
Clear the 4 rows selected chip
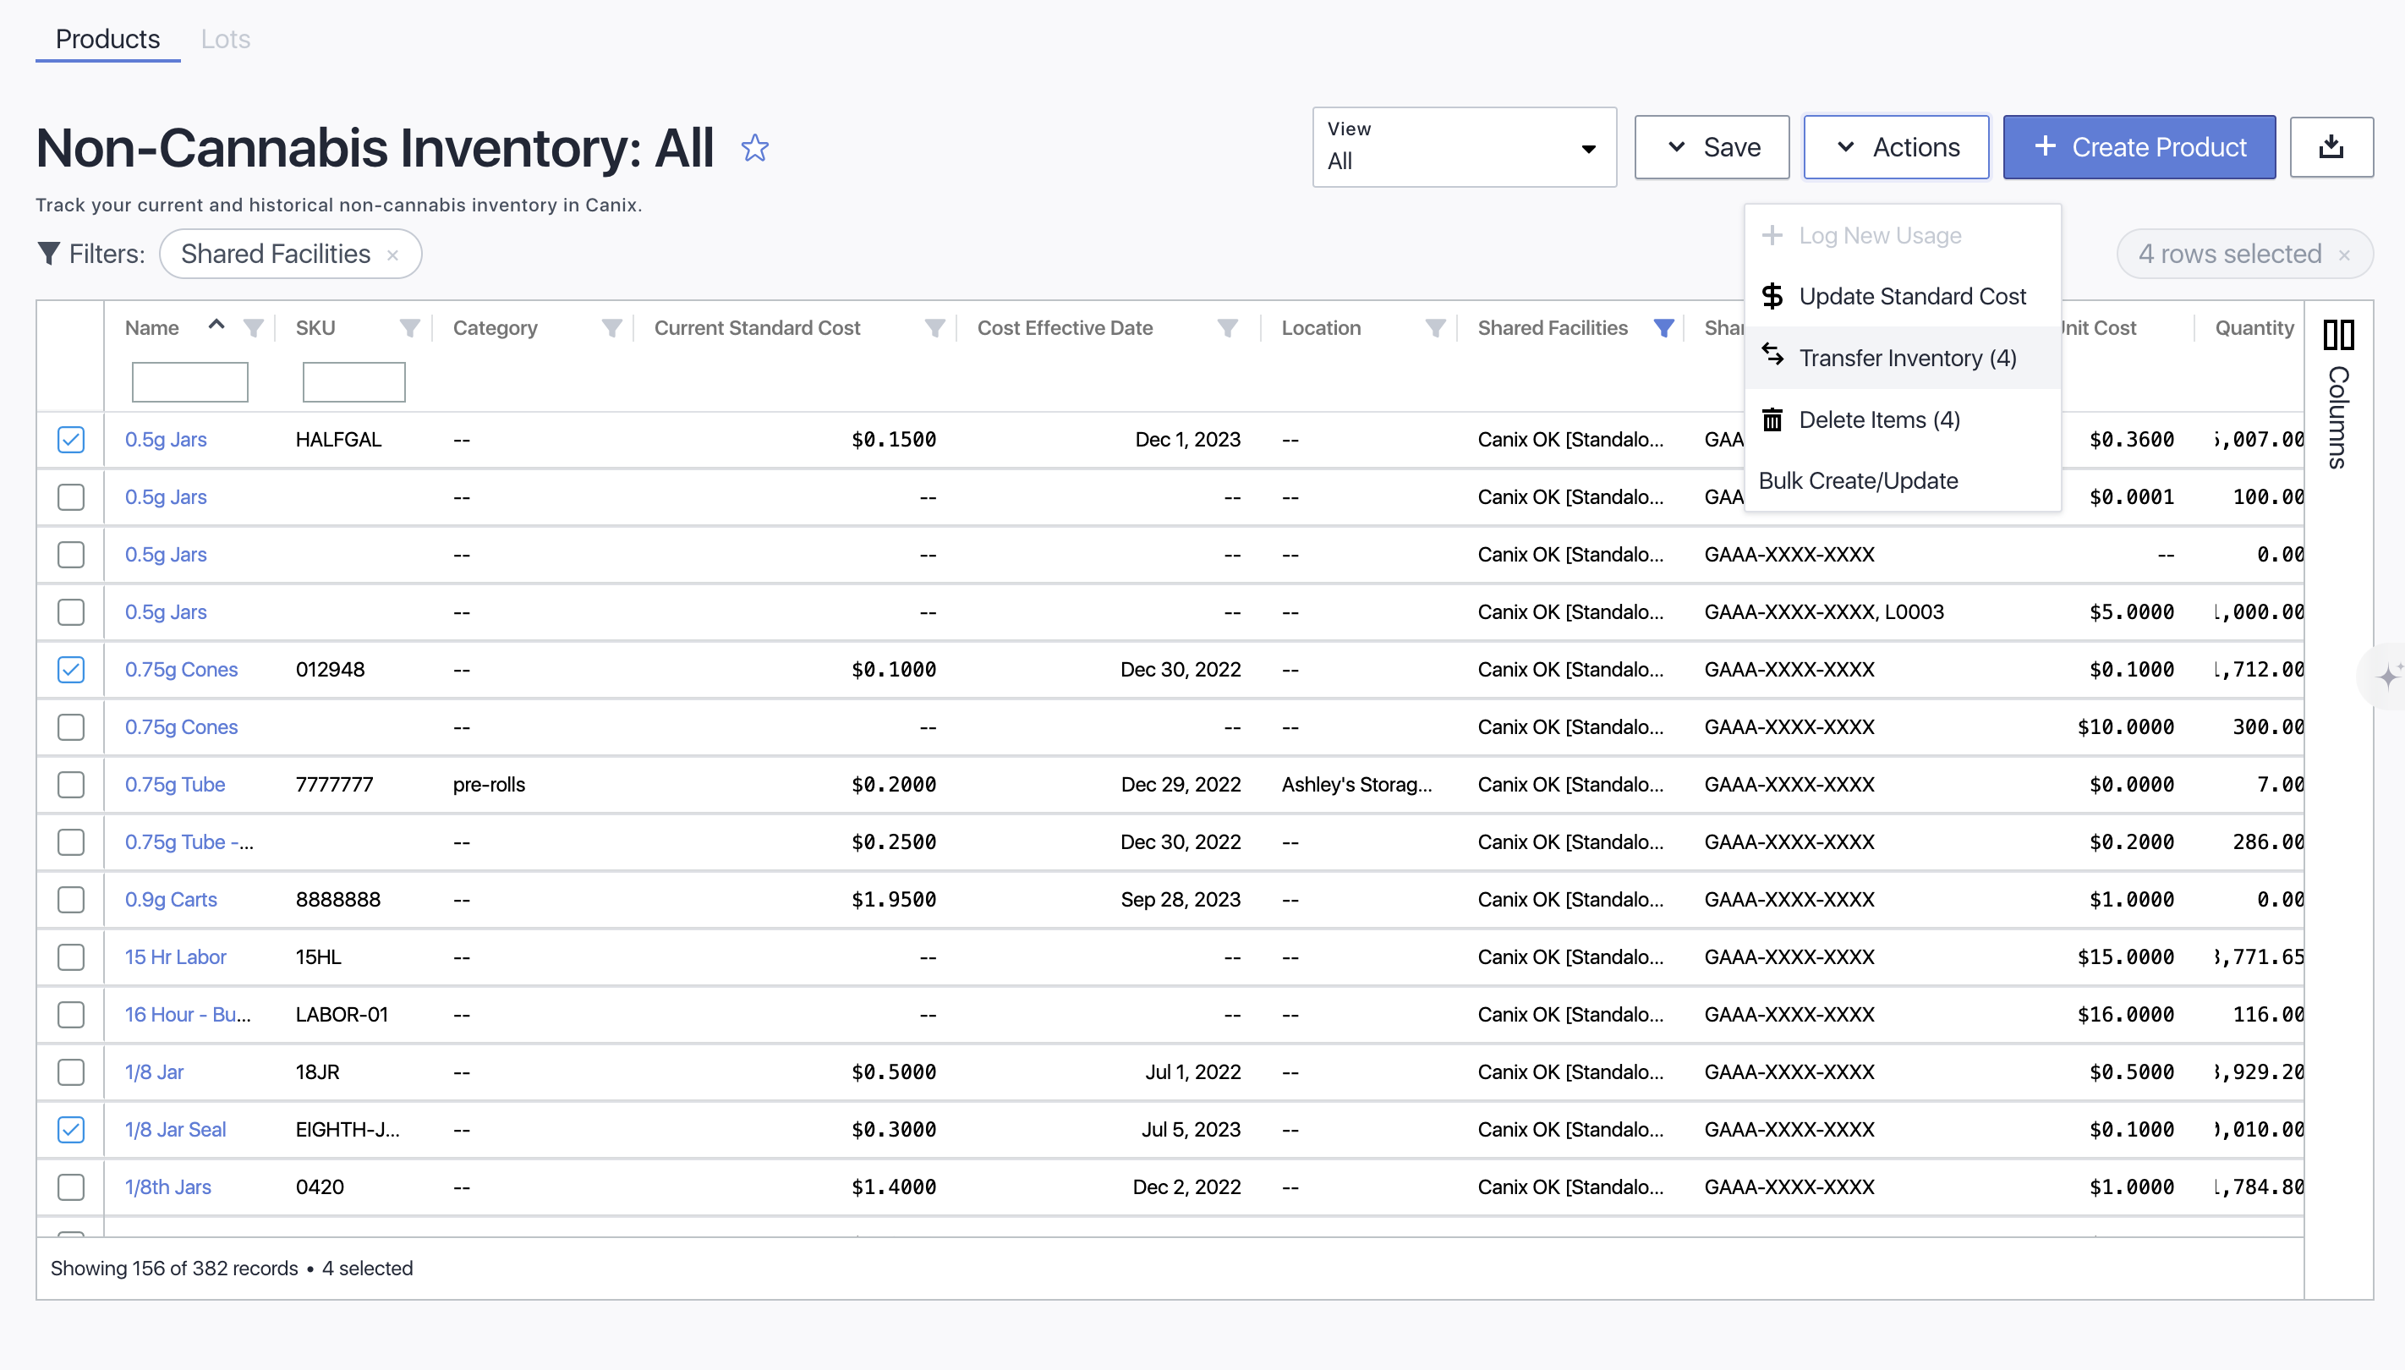tap(2345, 255)
